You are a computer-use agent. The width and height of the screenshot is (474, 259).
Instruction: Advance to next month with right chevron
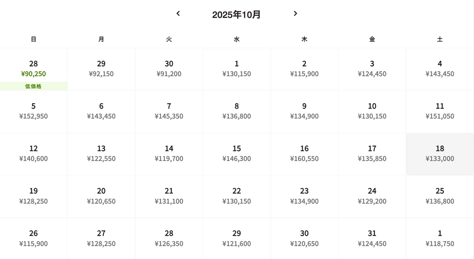point(295,13)
